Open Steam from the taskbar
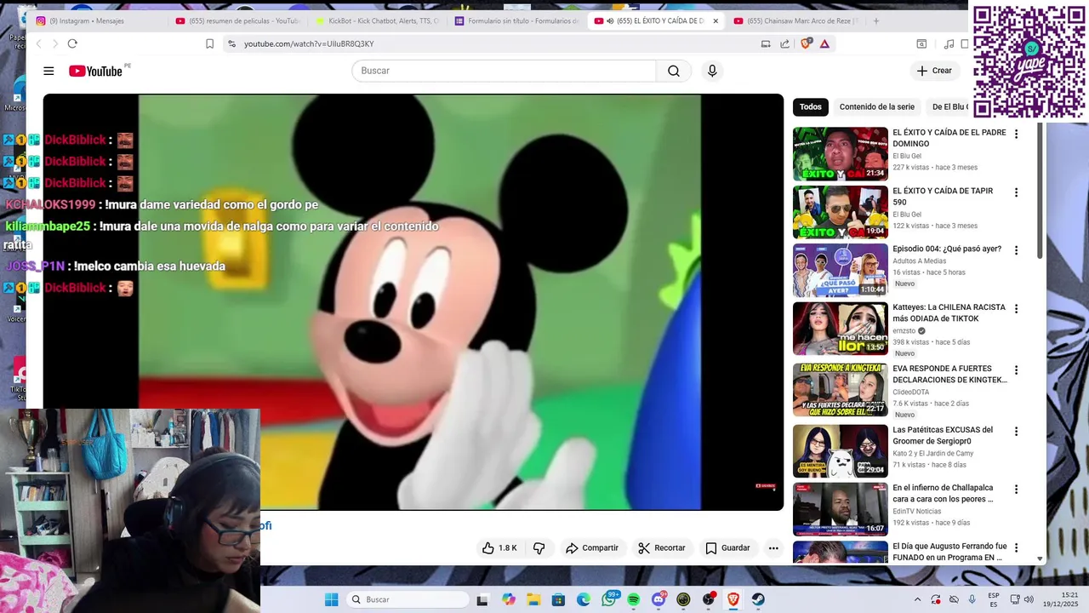Screen dimensions: 1089x613 pos(758,599)
